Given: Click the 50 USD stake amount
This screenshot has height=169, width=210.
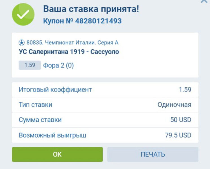Looking at the screenshot, I should click(x=181, y=120).
